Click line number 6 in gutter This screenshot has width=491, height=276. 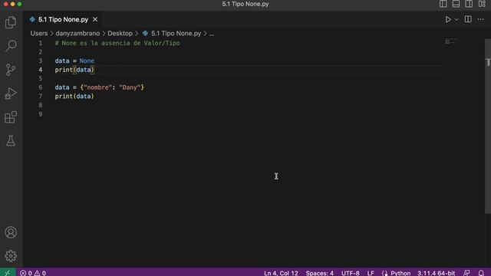[x=41, y=87]
